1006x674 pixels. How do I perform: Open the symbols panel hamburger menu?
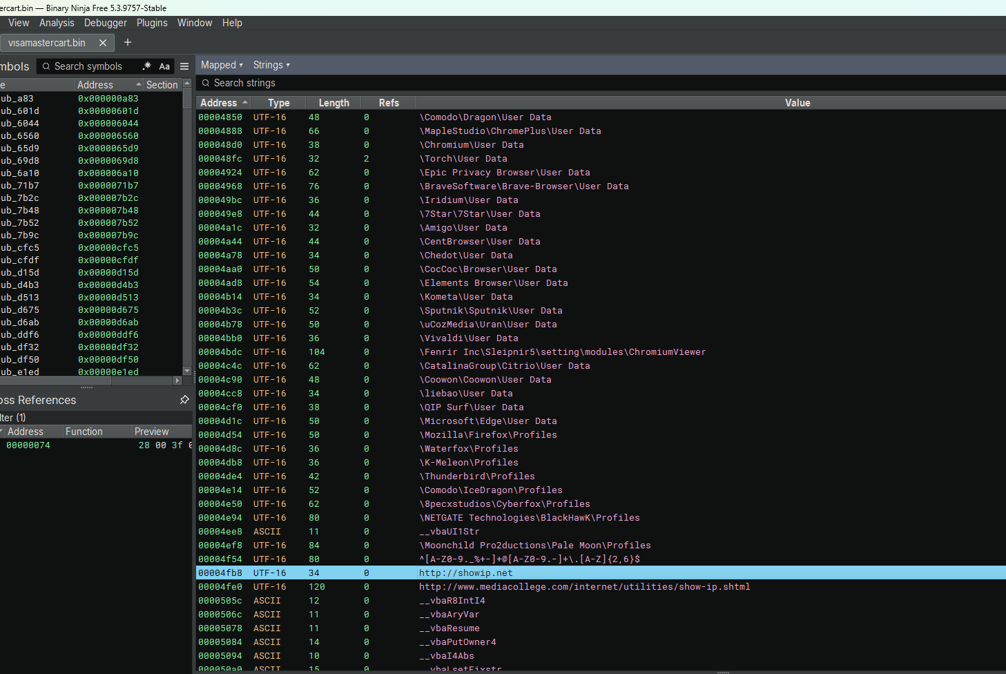pyautogui.click(x=184, y=66)
